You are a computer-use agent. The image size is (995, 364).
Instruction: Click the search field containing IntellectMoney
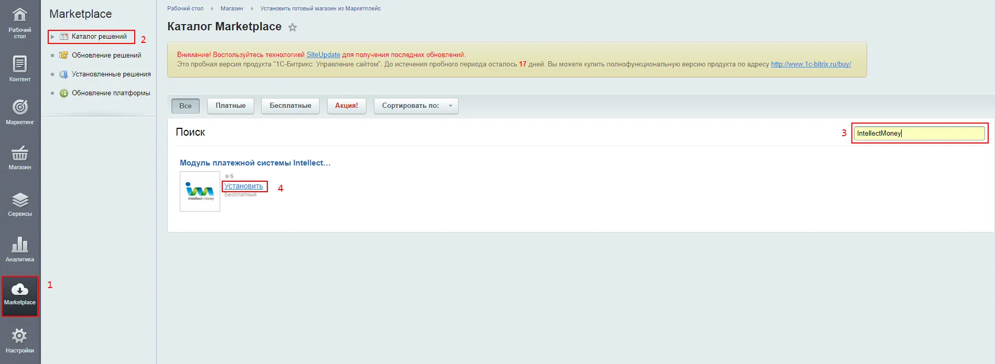click(920, 134)
